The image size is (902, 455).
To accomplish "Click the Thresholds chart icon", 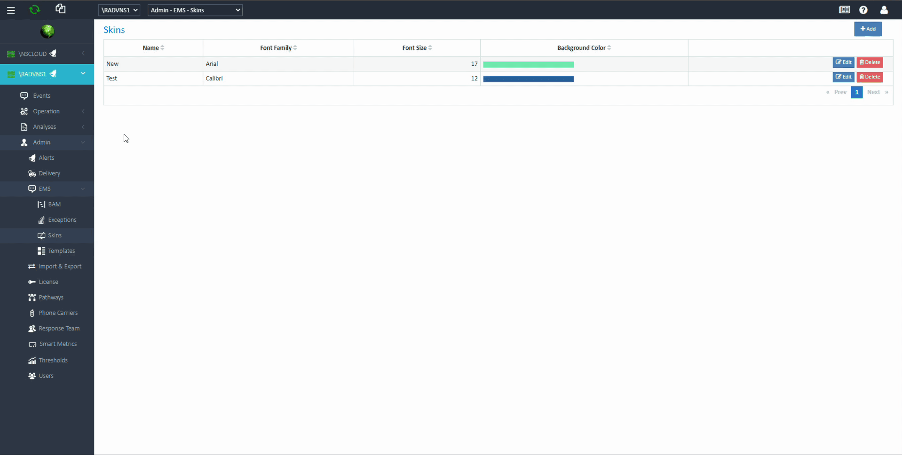I will click(x=32, y=361).
